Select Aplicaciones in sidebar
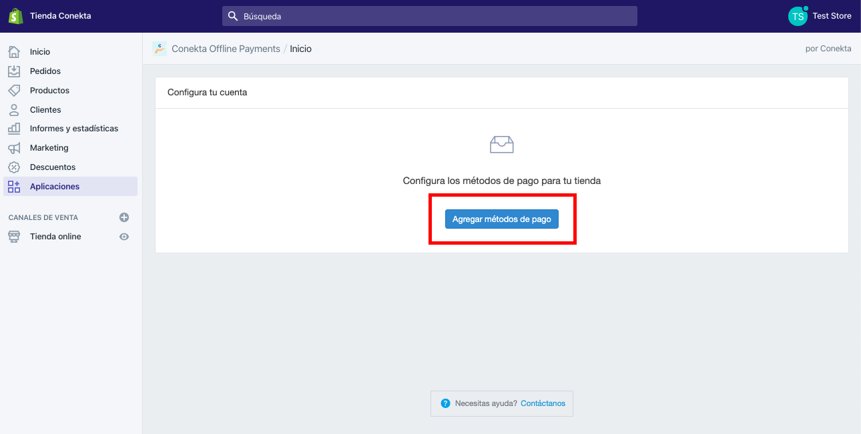Image resolution: width=861 pixels, height=434 pixels. (71, 186)
